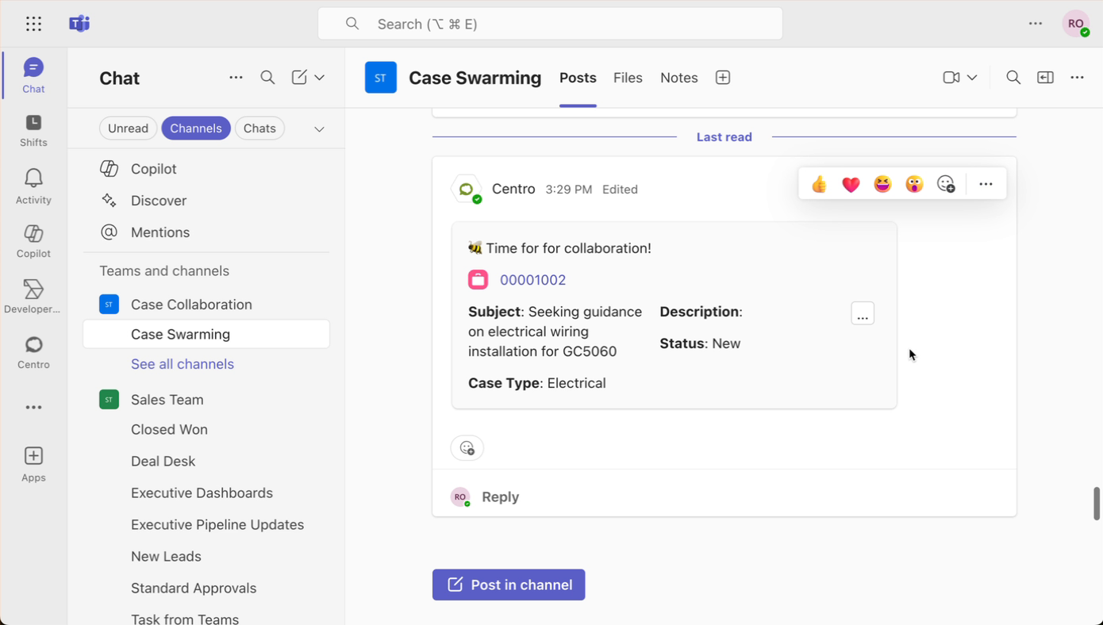
Task: Open the Case Swarming channel in list
Action: [206, 334]
